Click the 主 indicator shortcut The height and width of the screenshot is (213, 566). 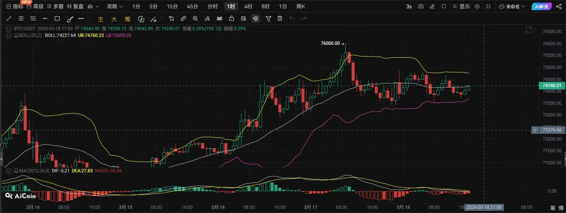[x=101, y=19]
